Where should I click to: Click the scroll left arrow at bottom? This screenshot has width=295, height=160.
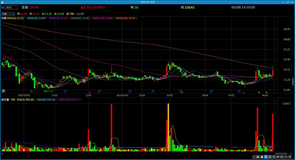pyautogui.click(x=2, y=154)
